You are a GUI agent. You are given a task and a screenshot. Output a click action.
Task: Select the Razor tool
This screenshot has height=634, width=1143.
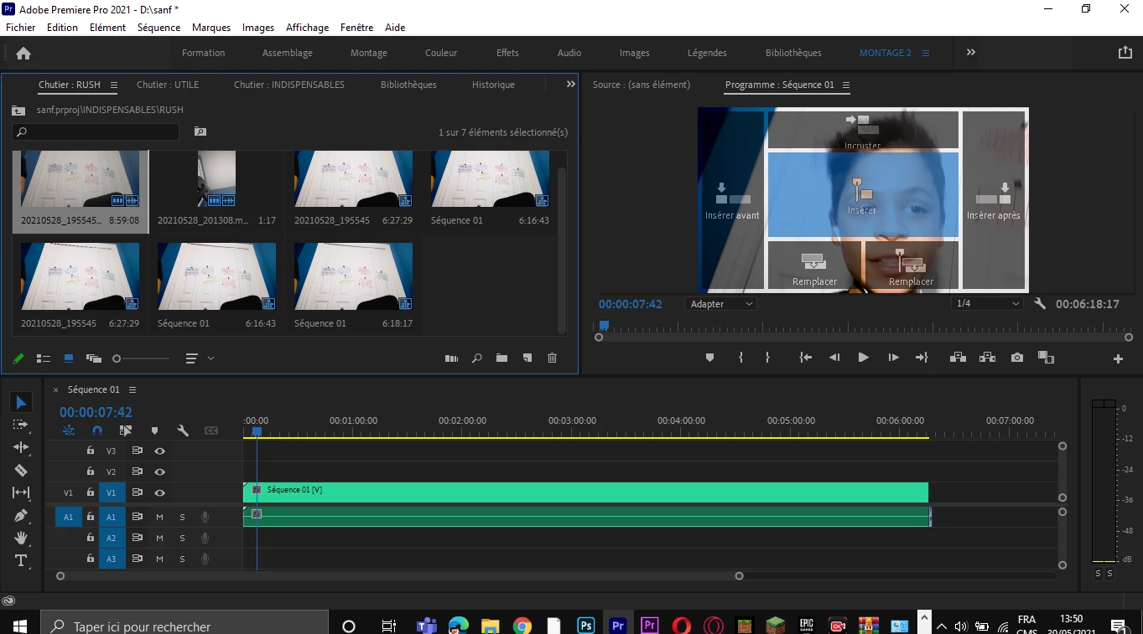22,470
